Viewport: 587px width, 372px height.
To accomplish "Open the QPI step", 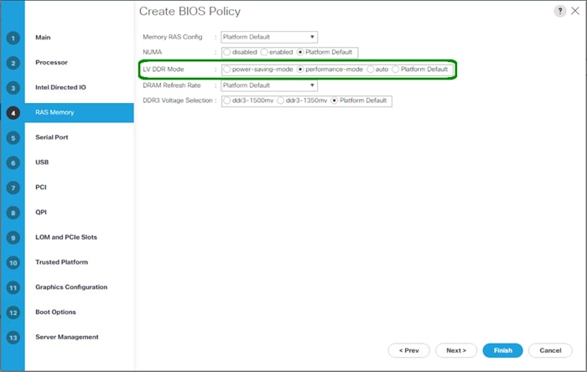I will click(x=41, y=212).
